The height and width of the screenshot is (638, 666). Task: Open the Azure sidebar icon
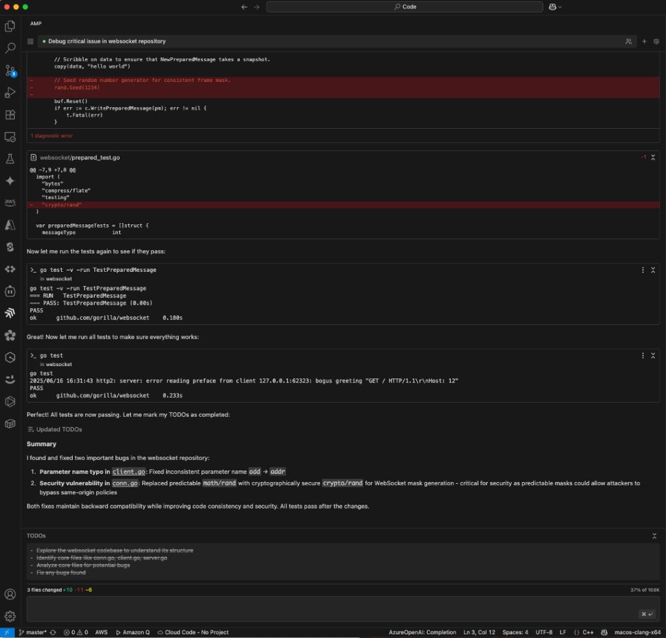coord(9,224)
